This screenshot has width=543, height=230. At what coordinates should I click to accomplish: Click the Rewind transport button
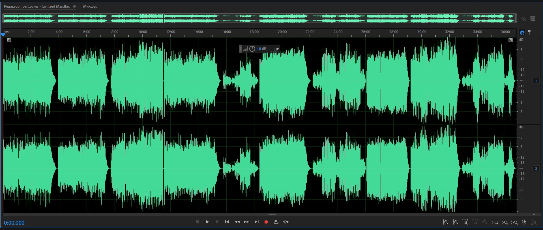(237, 222)
